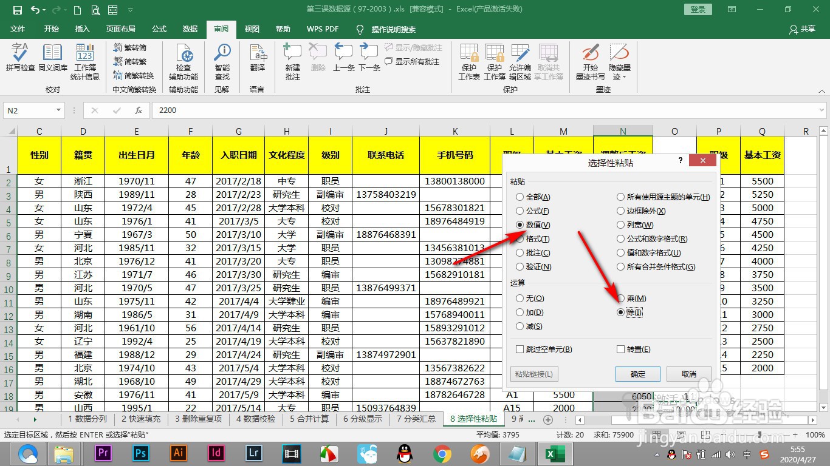Select the 列宽(W) paste option
The width and height of the screenshot is (830, 466).
(x=635, y=225)
